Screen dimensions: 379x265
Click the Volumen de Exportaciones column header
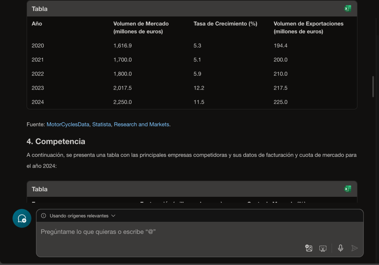click(x=308, y=27)
